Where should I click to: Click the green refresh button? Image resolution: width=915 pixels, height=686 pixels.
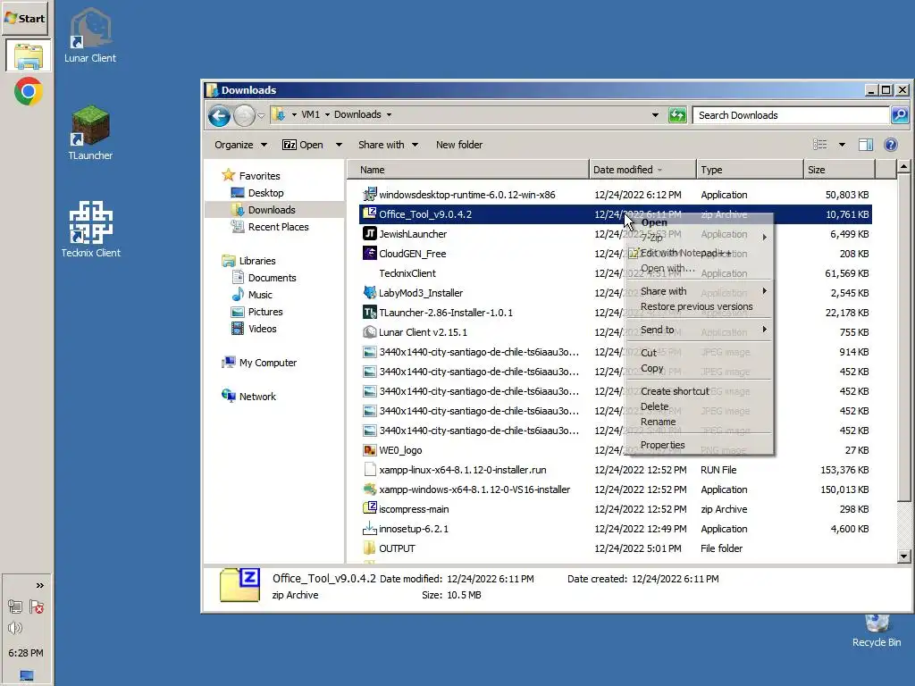coord(677,115)
